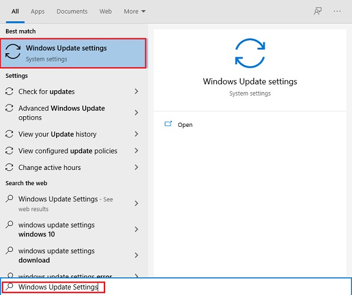352x295 pixels.
Task: Expand the Windows Update Settings web results arrow
Action: (x=136, y=204)
